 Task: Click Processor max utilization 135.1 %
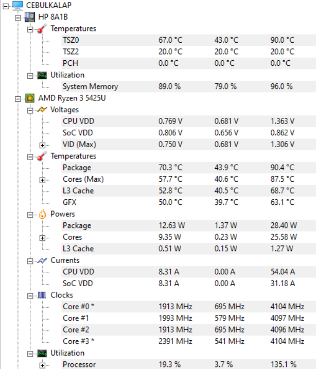pos(283,365)
